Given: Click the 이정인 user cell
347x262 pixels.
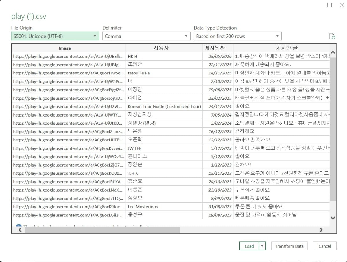Looking at the screenshot, I should (x=165, y=90).
